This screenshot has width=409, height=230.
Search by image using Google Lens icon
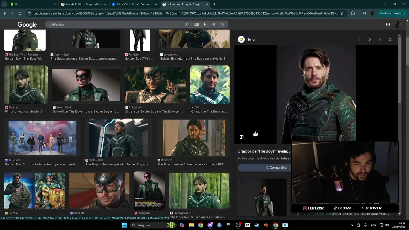point(213,24)
